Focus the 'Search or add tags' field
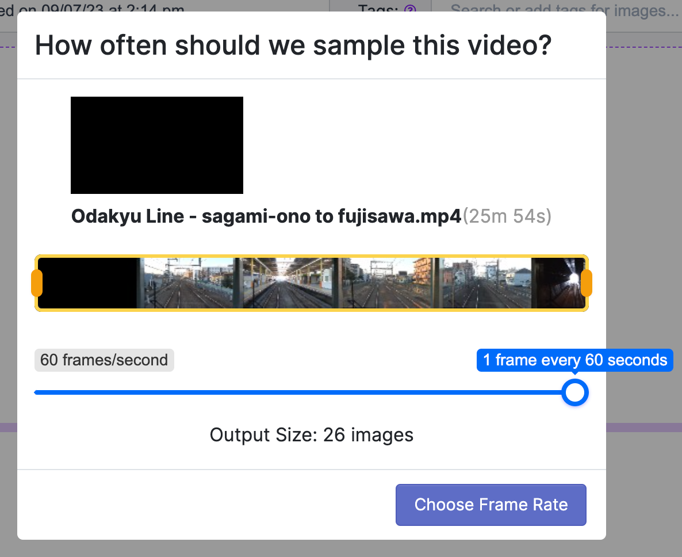This screenshot has height=557, width=682. click(564, 10)
